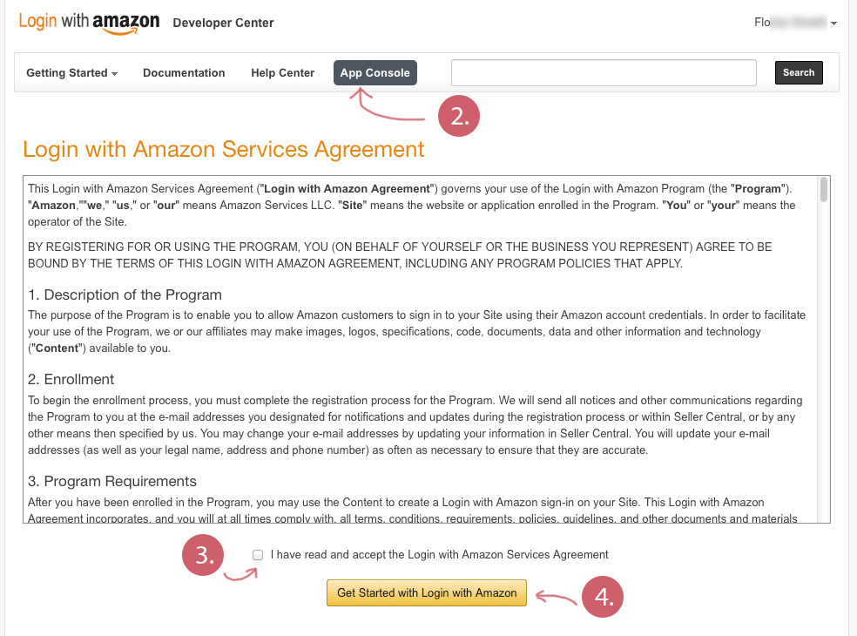Open the Documentation menu item
857x636 pixels.
184,73
